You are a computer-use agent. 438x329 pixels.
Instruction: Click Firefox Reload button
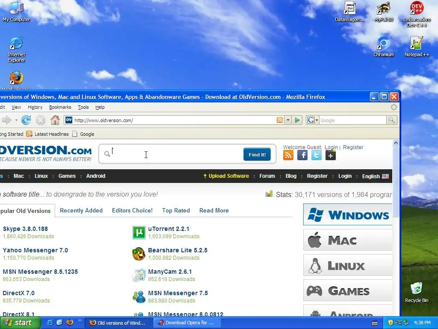pyautogui.click(x=26, y=120)
